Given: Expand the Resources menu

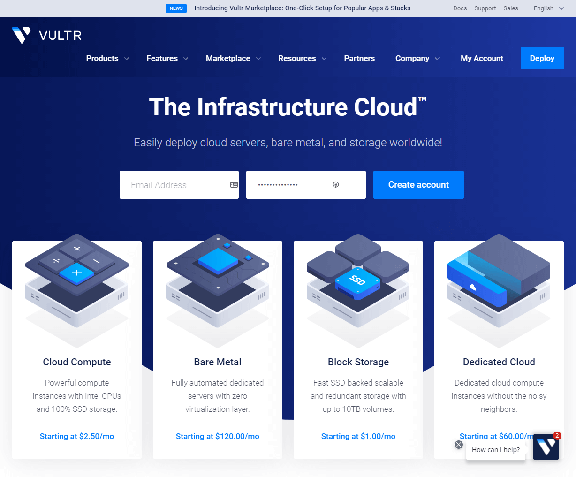Looking at the screenshot, I should click(302, 58).
